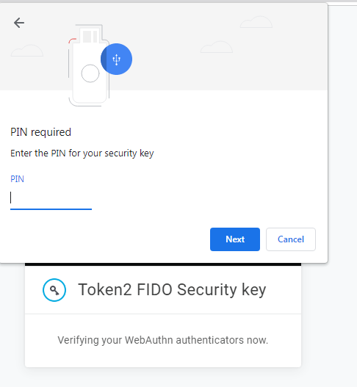Click Next to submit the PIN
357x387 pixels.
click(235, 239)
